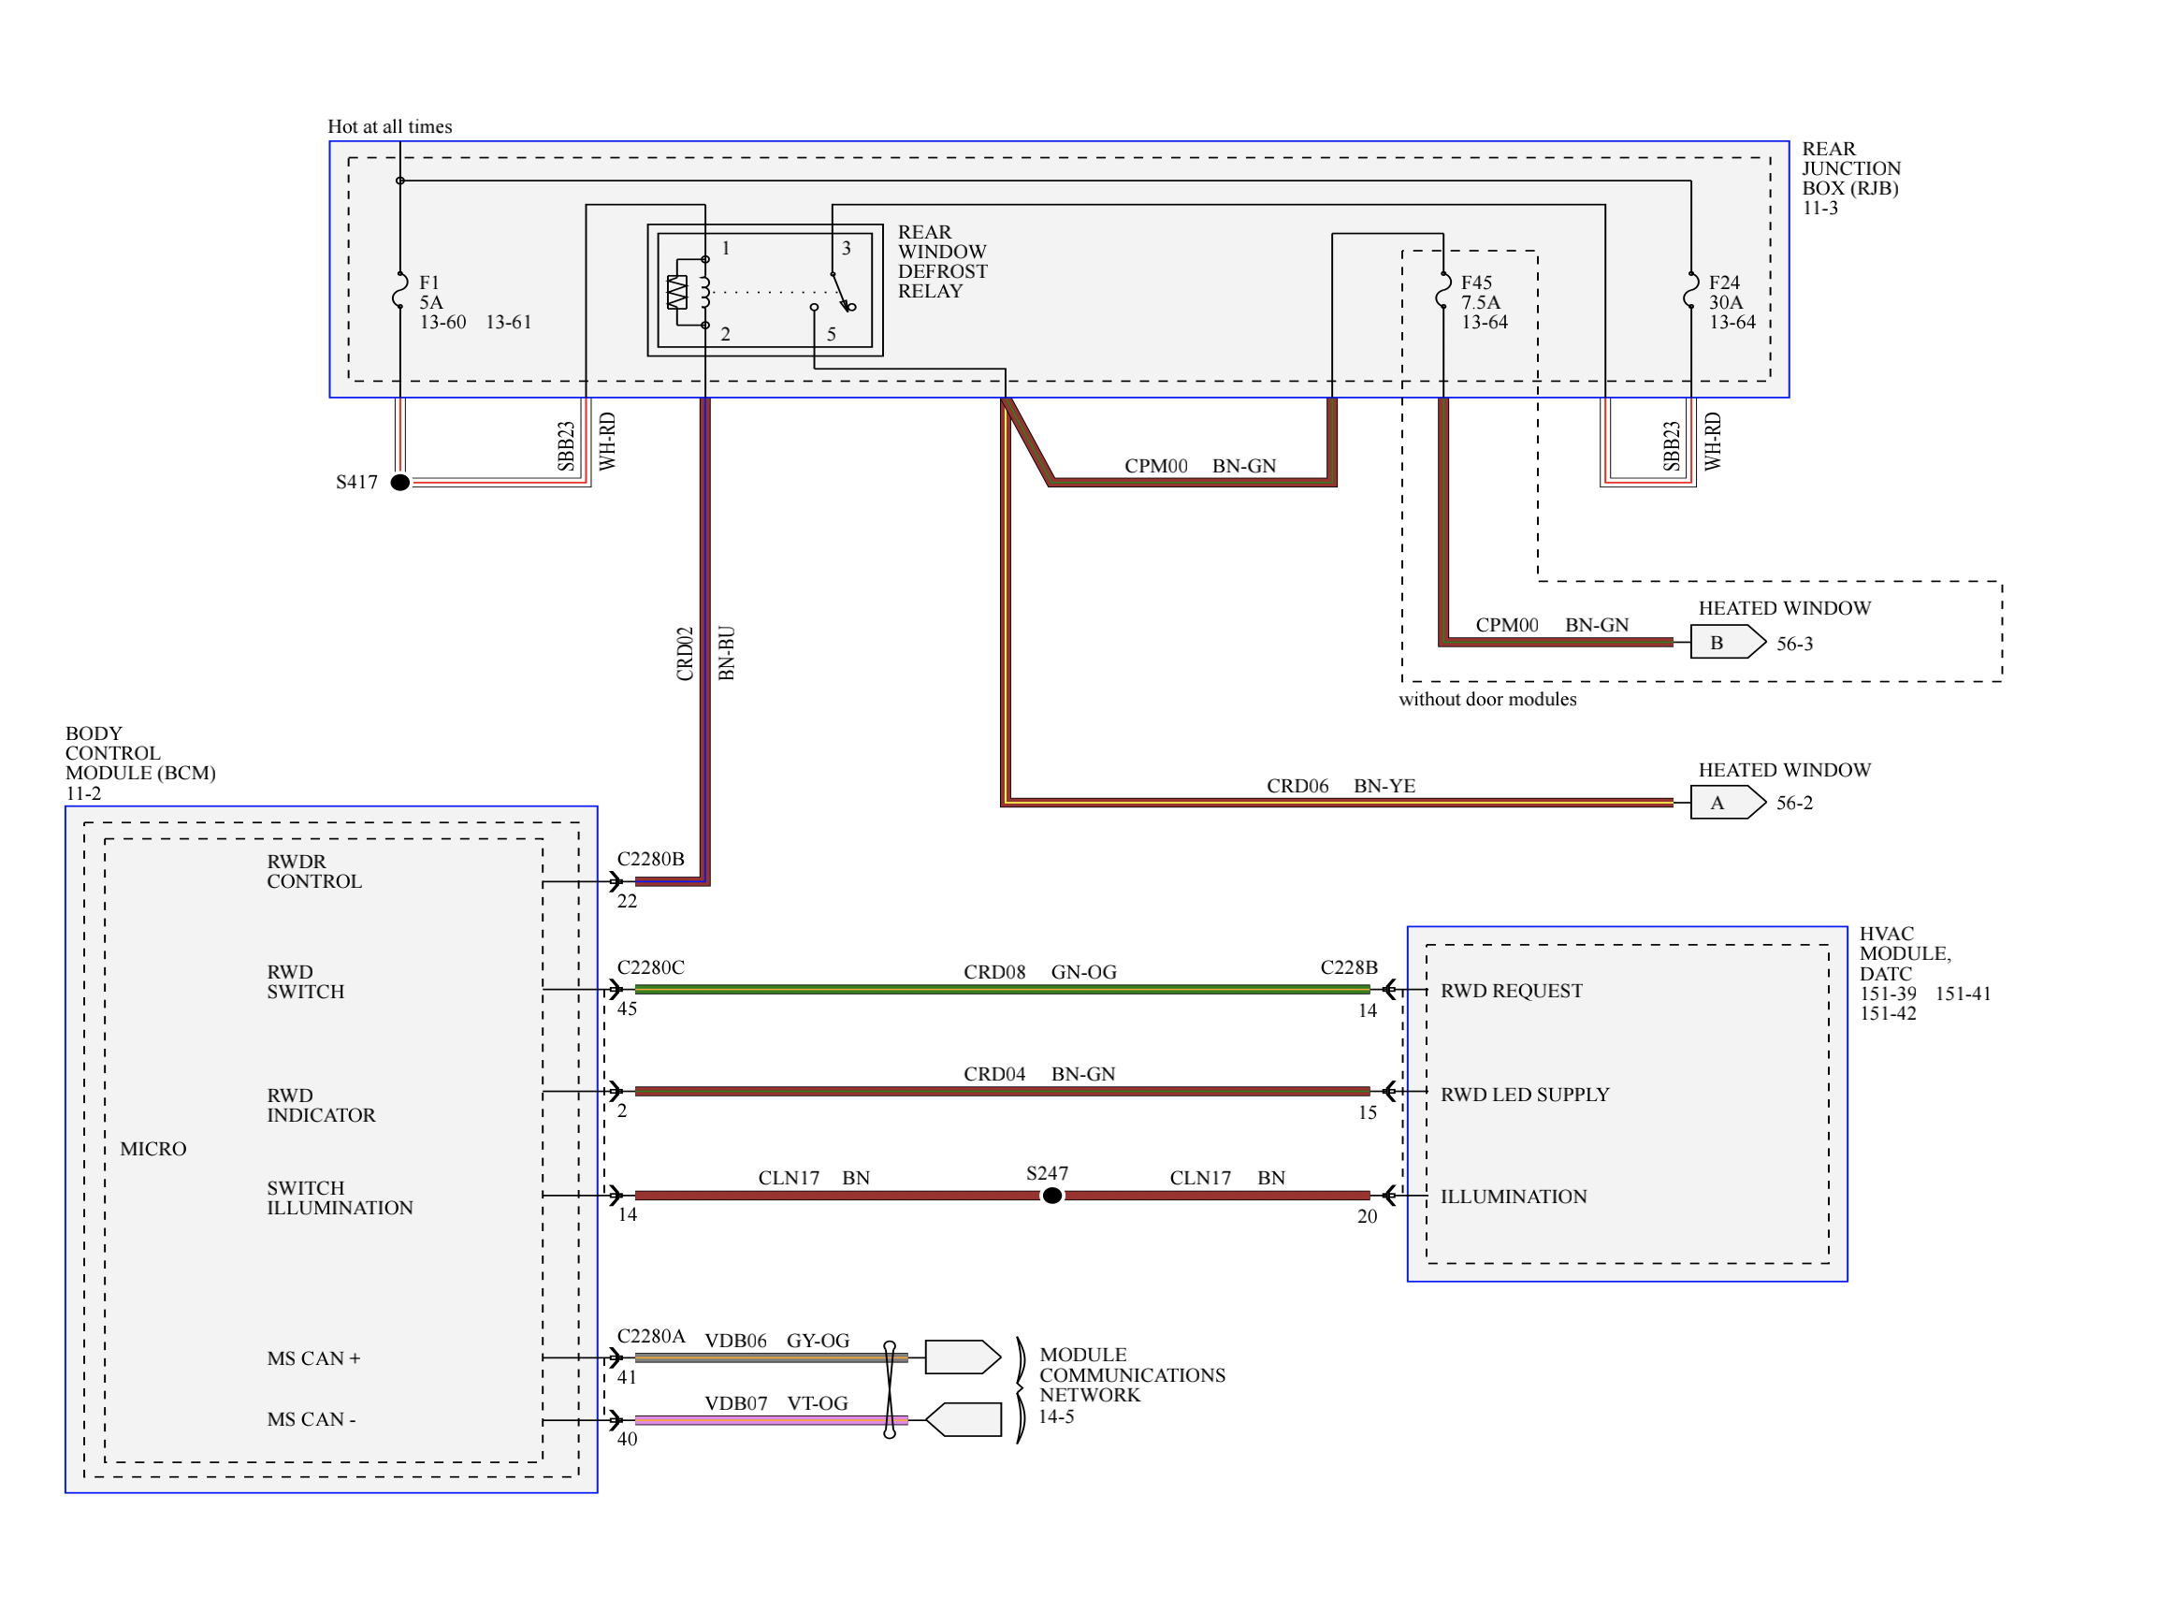Image resolution: width=2174 pixels, height=1611 pixels.
Task: Click the C2280C connector label
Action: (x=650, y=967)
